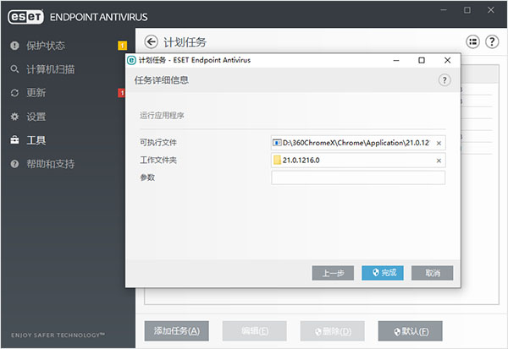Minimize the ESET main window
Screen dimensions: 508x349
pos(444,10)
